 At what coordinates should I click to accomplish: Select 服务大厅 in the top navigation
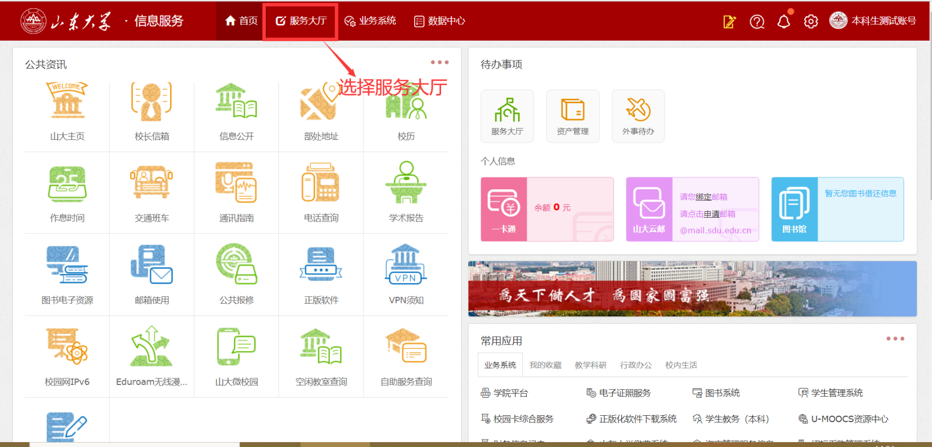pos(301,21)
